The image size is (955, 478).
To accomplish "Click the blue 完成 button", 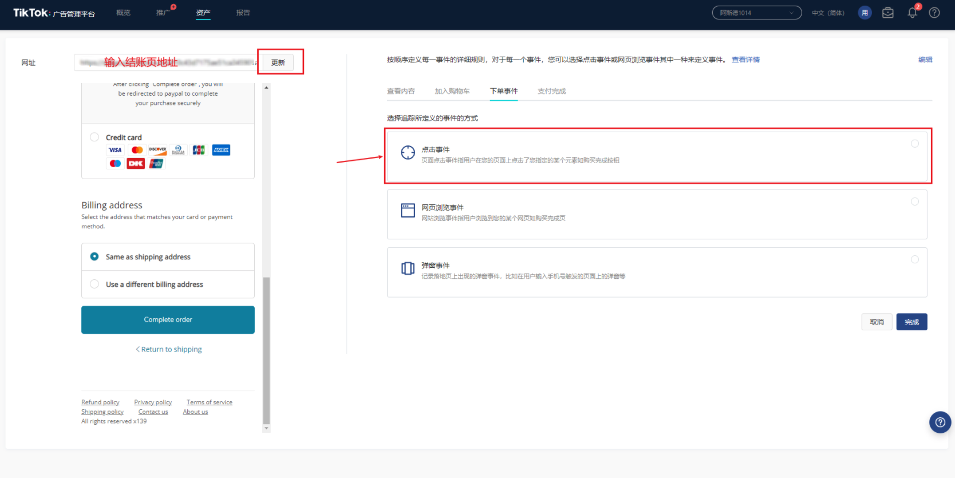I will 911,322.
